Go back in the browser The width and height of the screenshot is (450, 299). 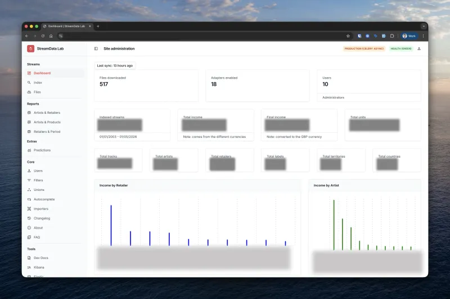click(26, 36)
